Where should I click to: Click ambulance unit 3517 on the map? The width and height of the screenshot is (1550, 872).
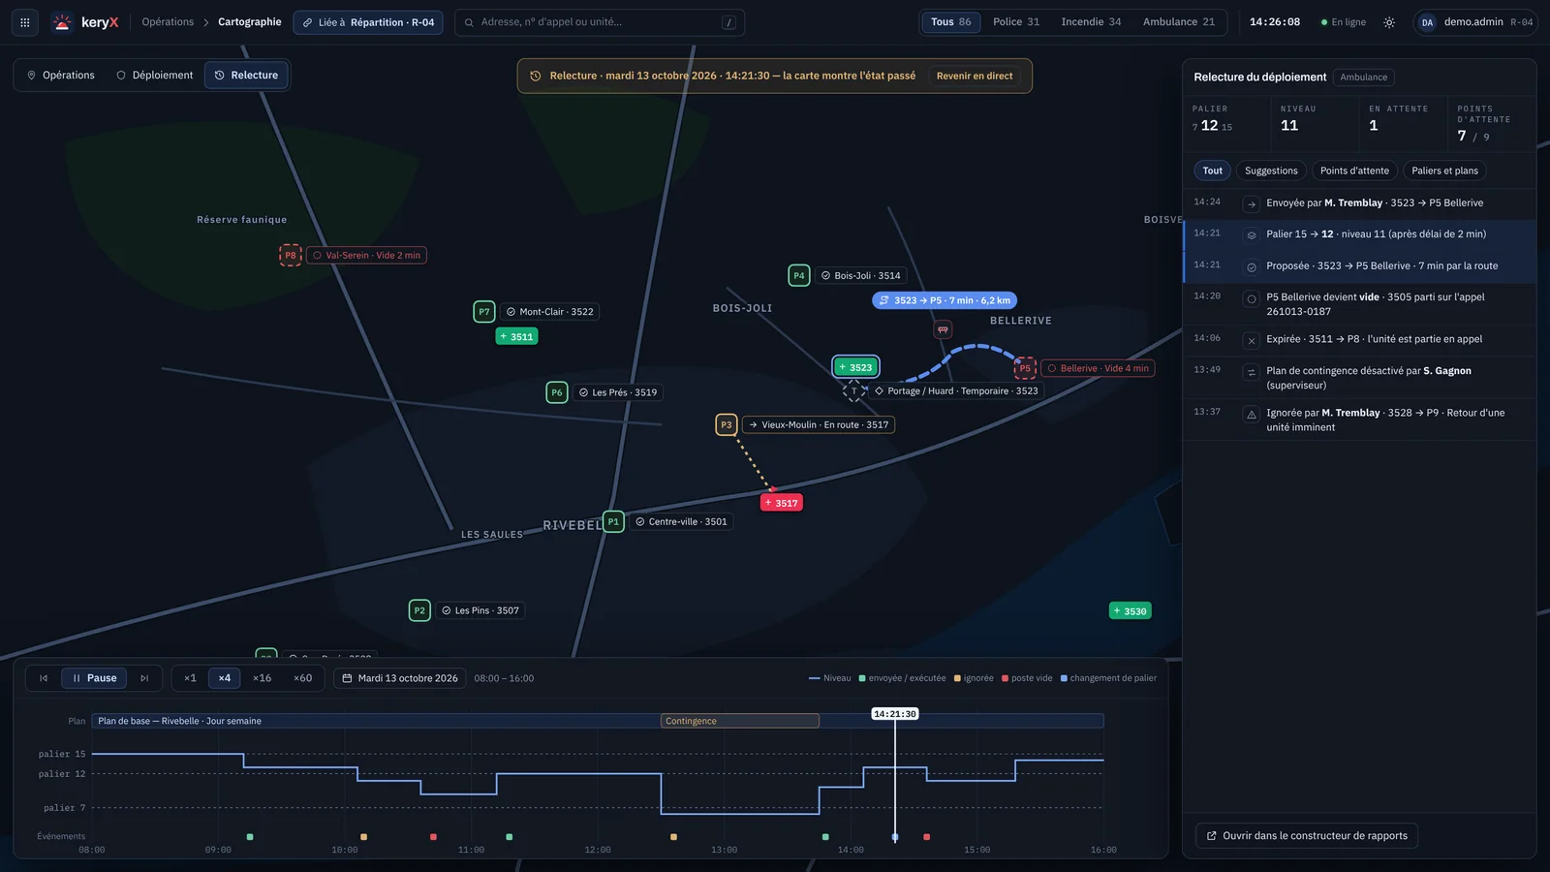pyautogui.click(x=782, y=503)
